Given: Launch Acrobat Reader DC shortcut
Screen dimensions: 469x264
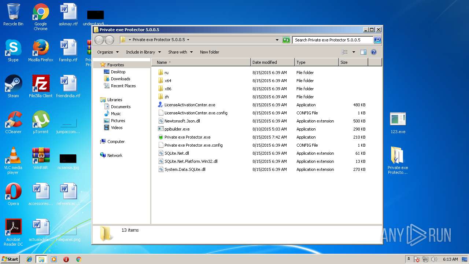Looking at the screenshot, I should [x=13, y=232].
